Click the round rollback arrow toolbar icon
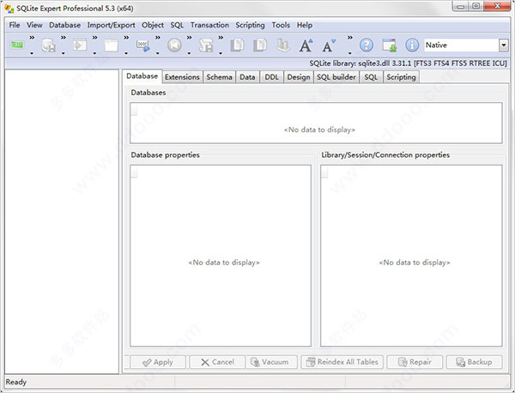This screenshot has height=393, width=515. (x=174, y=45)
